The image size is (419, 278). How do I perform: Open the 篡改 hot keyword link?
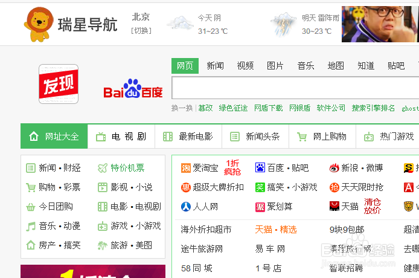pos(205,108)
